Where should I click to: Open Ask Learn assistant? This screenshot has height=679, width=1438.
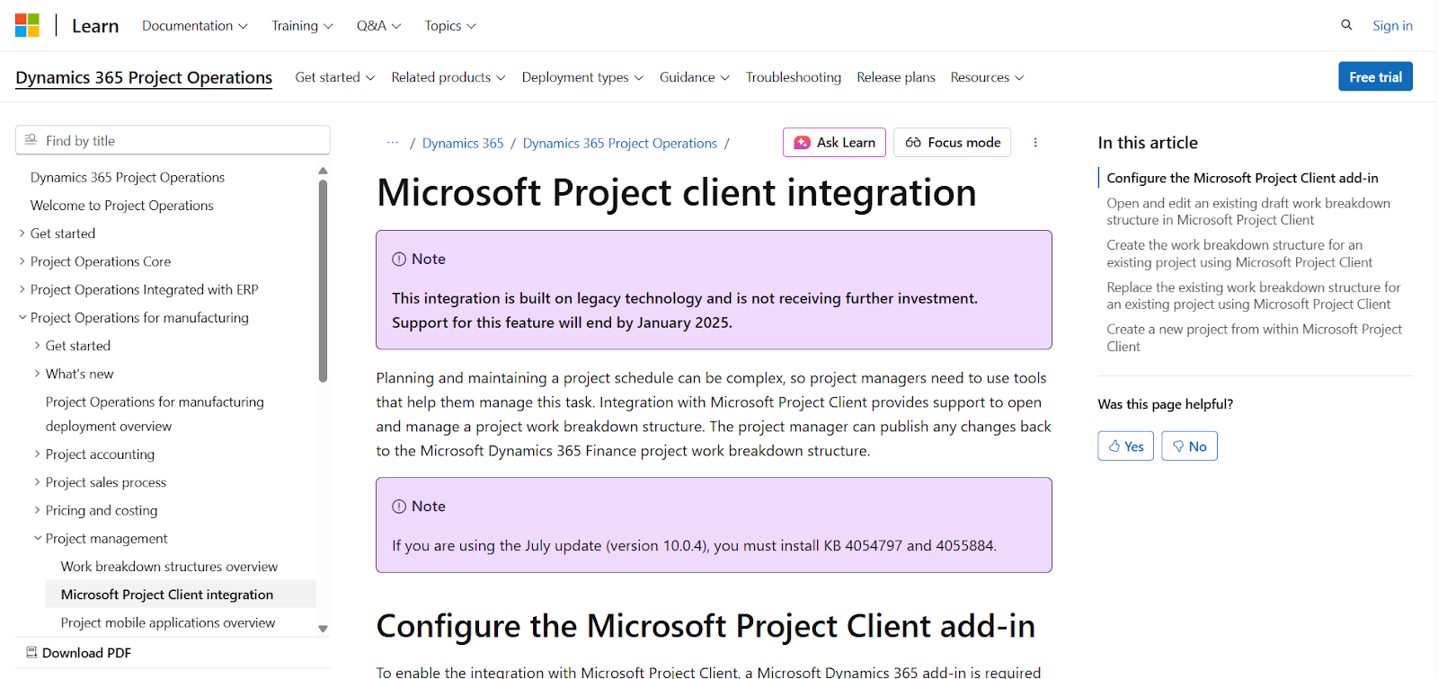[x=834, y=143]
